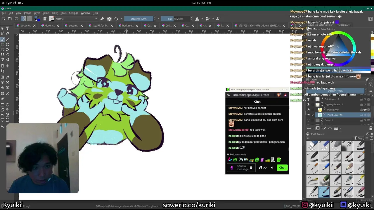Select the Zoom tool in toolbox
This screenshot has width=374, height=210.
click(x=3, y=126)
